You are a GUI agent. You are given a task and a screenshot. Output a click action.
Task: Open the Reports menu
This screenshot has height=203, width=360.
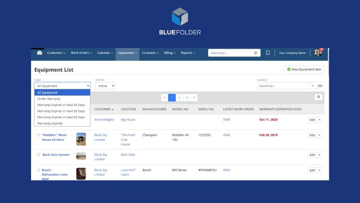click(188, 53)
